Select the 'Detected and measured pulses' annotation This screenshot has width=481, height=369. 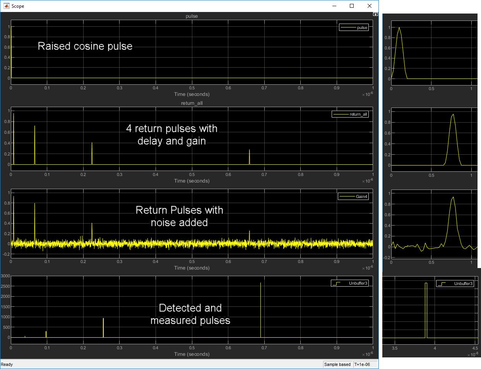(190, 314)
